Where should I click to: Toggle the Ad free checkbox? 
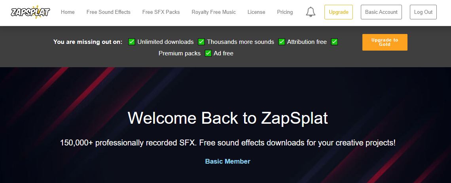(208, 53)
